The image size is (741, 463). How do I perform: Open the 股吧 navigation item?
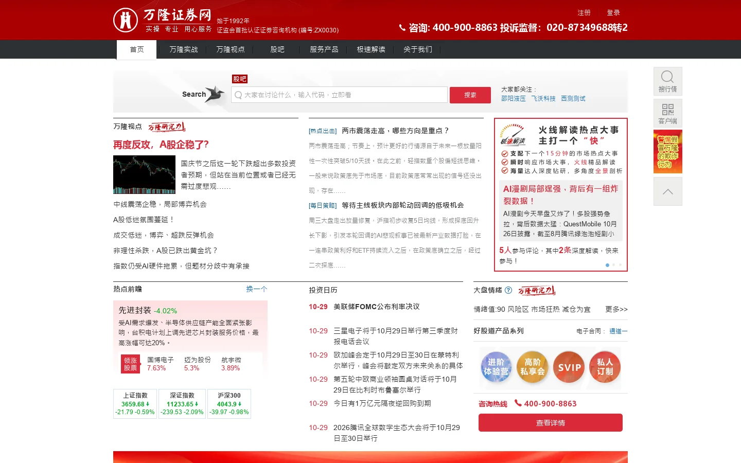277,49
